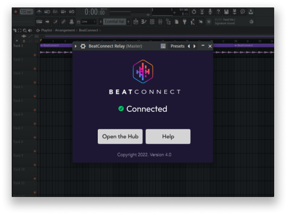Click the Feed Me Signature Sound news text
The width and height of the screenshot is (288, 215).
[225, 22]
